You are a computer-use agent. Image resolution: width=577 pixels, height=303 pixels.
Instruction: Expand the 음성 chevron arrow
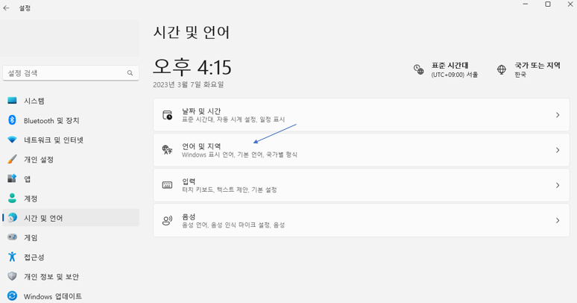(558, 220)
